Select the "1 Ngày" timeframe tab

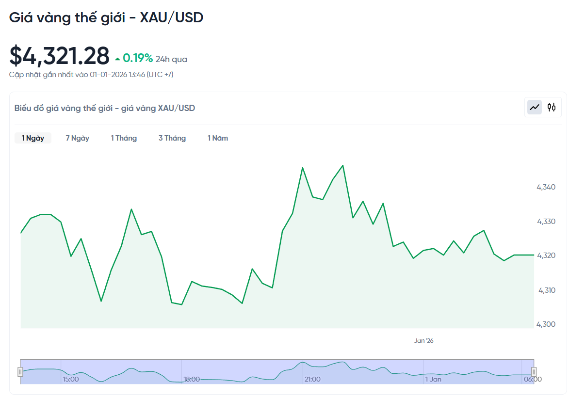[x=33, y=138]
